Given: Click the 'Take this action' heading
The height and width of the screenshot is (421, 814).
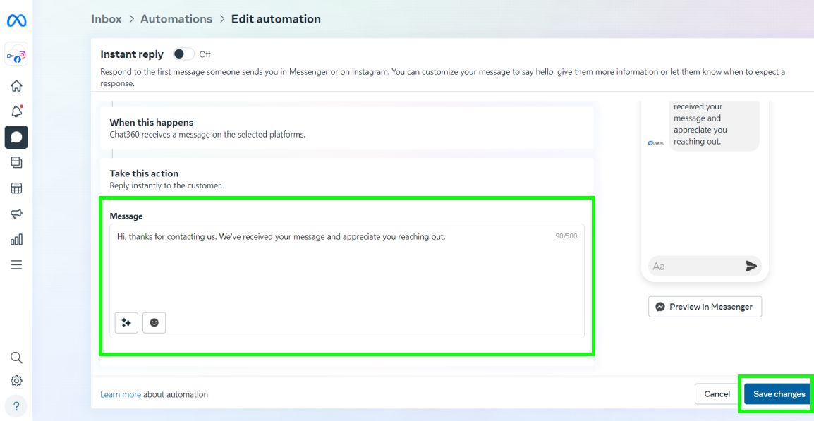Looking at the screenshot, I should [x=144, y=173].
